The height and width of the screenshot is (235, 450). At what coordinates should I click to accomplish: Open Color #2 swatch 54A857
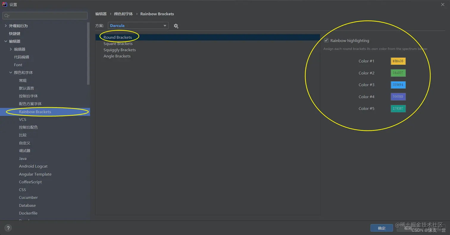(398, 73)
